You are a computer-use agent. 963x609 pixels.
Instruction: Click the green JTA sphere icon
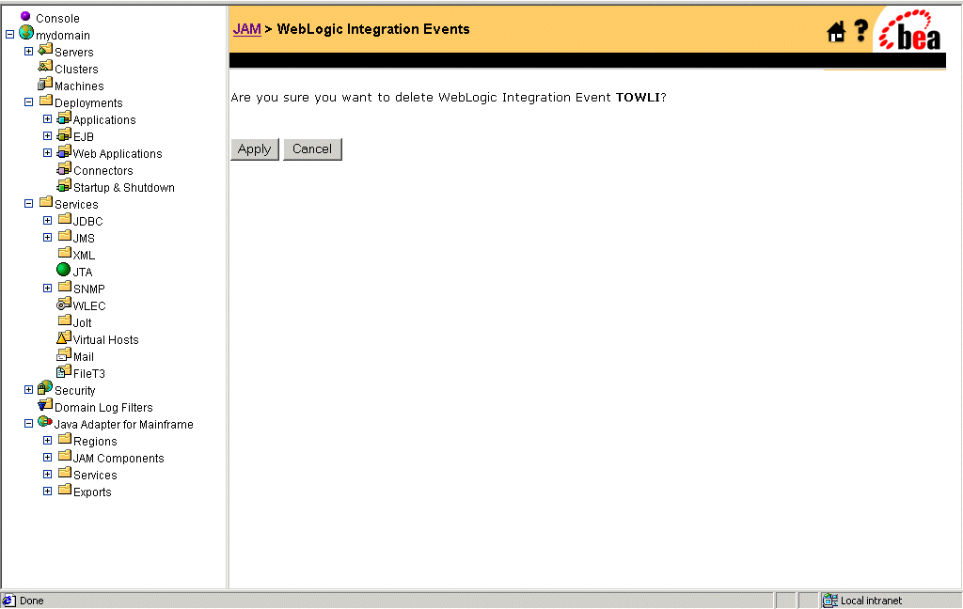pos(64,270)
